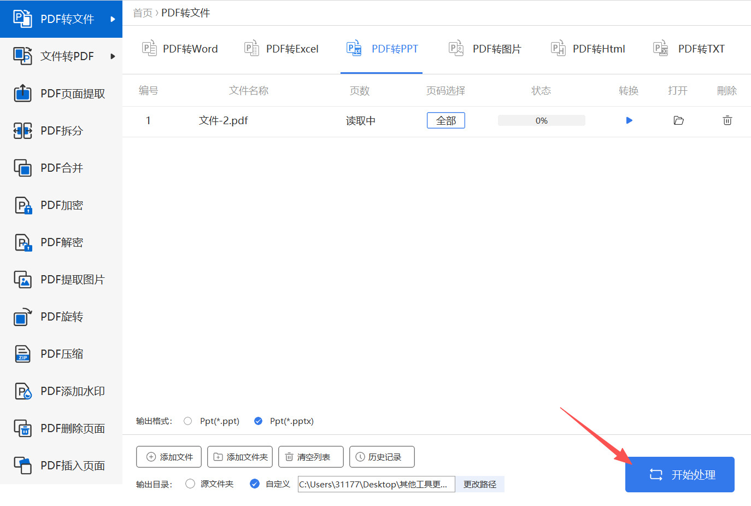Switch to the PDF转图片 tab
Viewport: 751px width, 506px height.
(485, 49)
